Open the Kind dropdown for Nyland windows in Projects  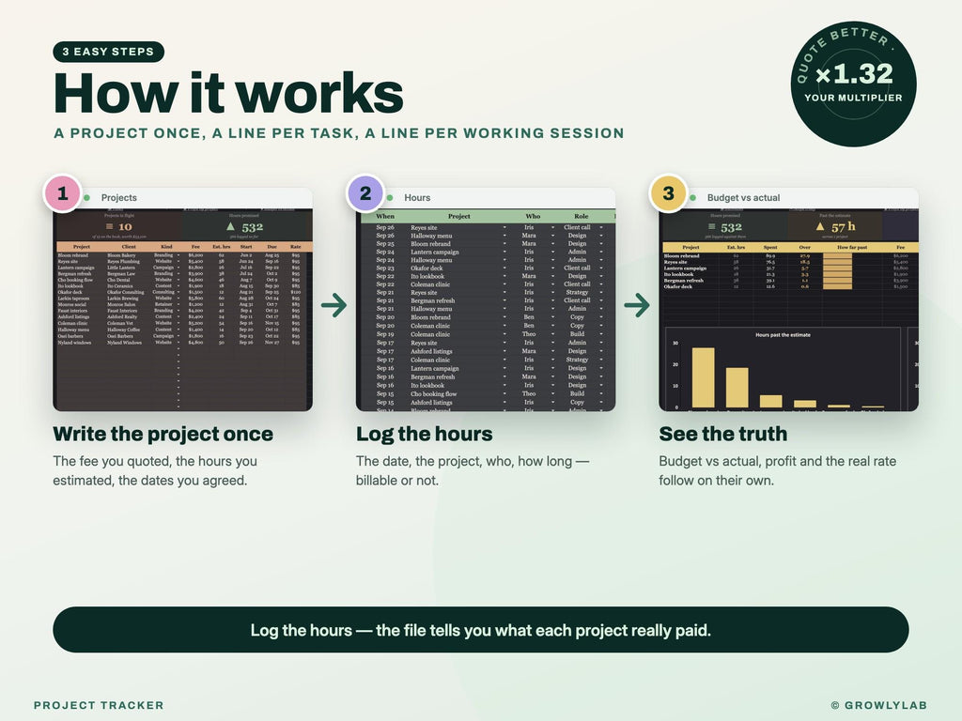tap(178, 343)
